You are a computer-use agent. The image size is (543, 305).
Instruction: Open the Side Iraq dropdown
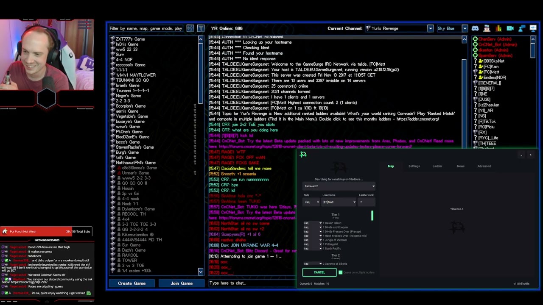tap(311, 202)
